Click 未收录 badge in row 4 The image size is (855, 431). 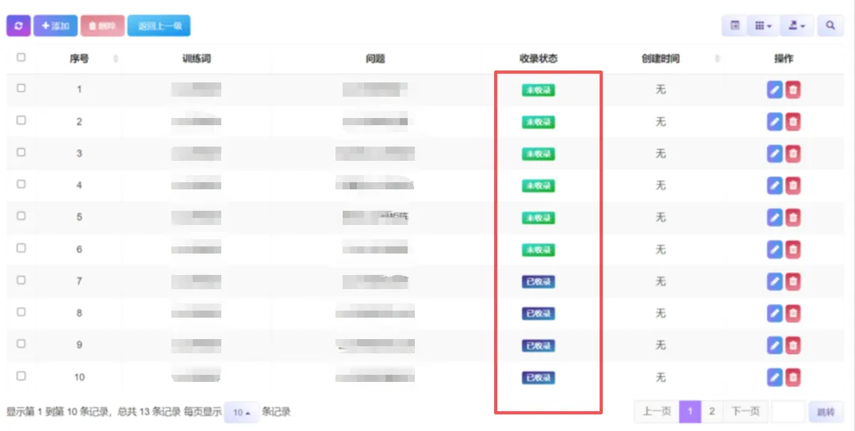(539, 186)
